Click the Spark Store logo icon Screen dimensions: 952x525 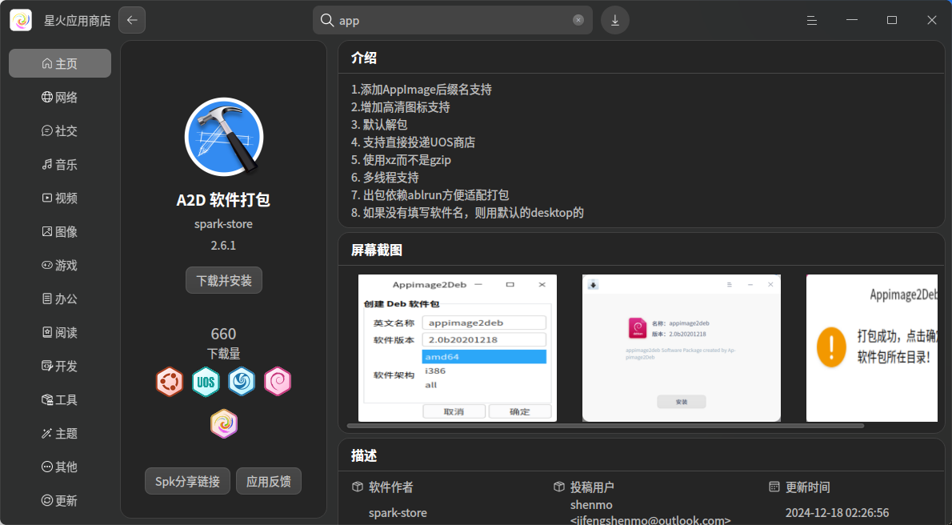point(21,20)
